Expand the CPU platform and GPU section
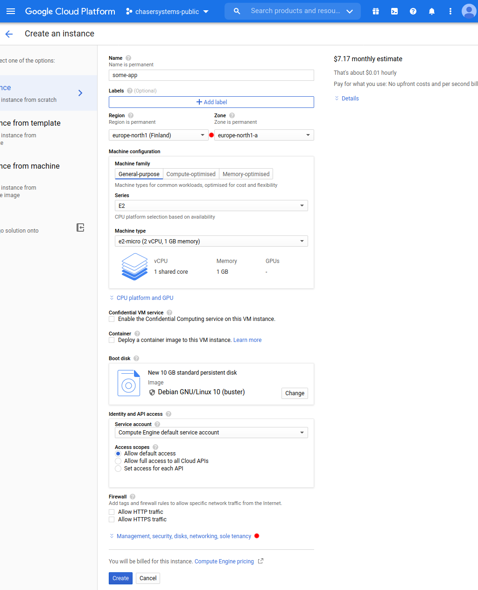The image size is (478, 590). point(145,298)
